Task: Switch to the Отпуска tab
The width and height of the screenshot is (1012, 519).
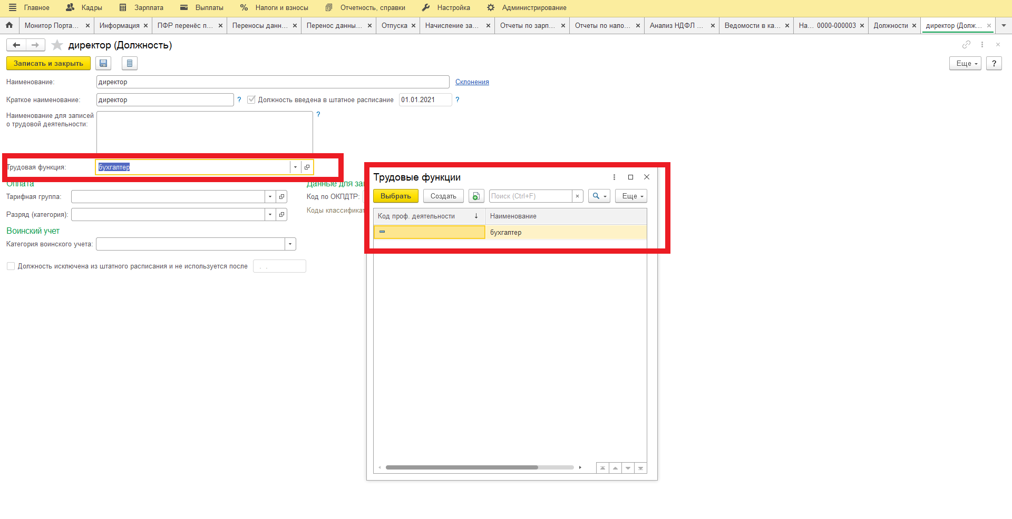Action: click(394, 25)
